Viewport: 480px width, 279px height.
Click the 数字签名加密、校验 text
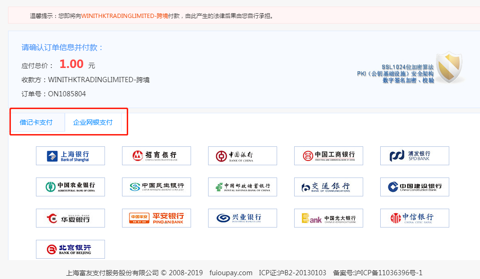[409, 80]
